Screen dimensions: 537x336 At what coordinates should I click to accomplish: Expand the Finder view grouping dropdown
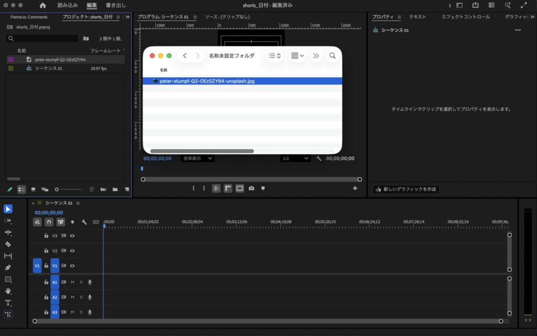point(297,56)
